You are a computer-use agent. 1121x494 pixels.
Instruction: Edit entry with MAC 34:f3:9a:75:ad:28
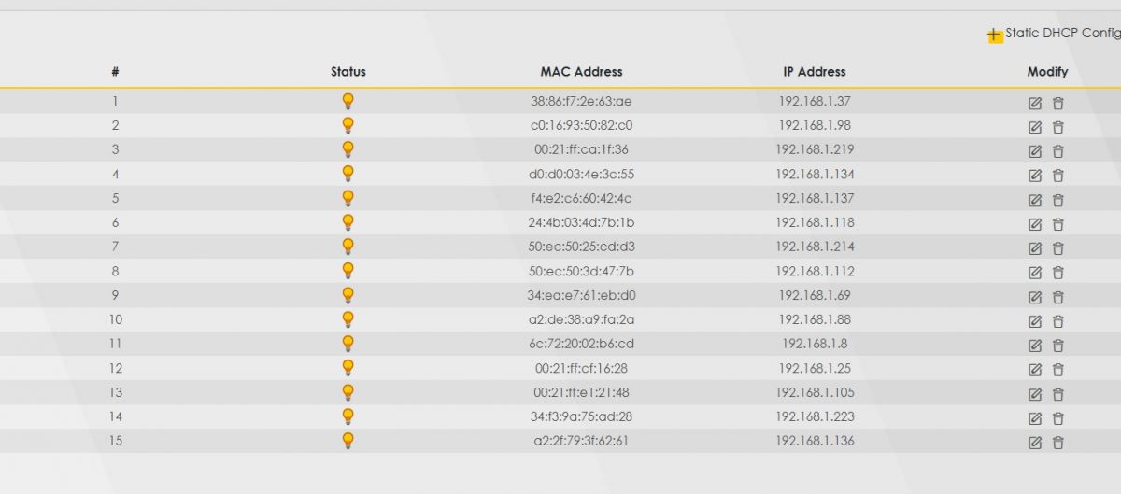click(x=1034, y=418)
